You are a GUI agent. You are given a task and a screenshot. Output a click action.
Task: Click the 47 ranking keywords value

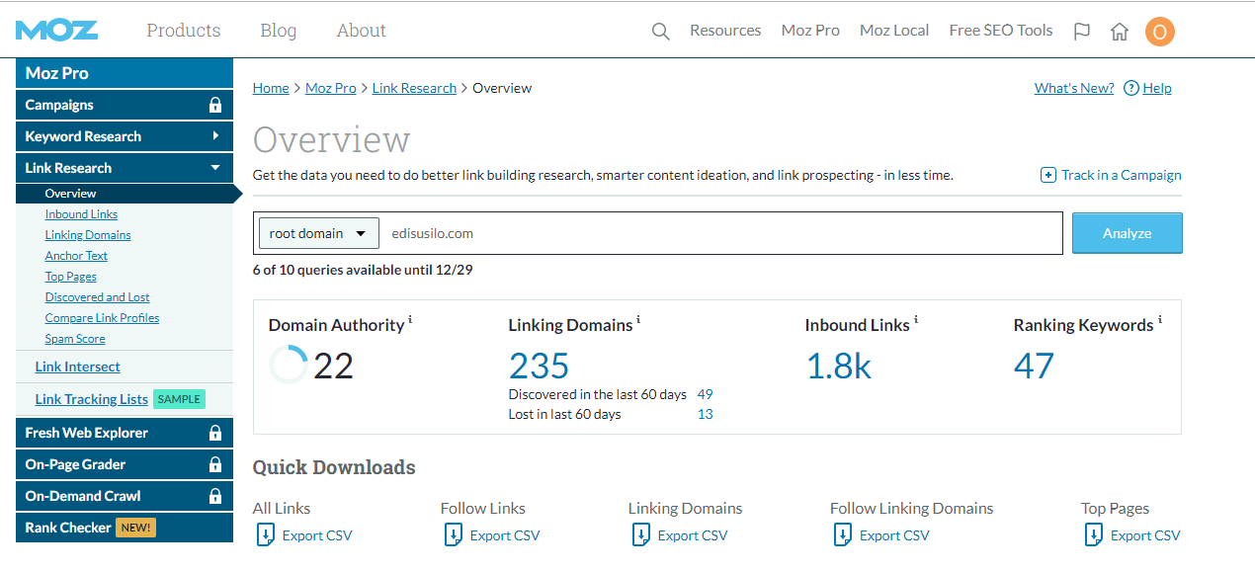click(x=1034, y=367)
